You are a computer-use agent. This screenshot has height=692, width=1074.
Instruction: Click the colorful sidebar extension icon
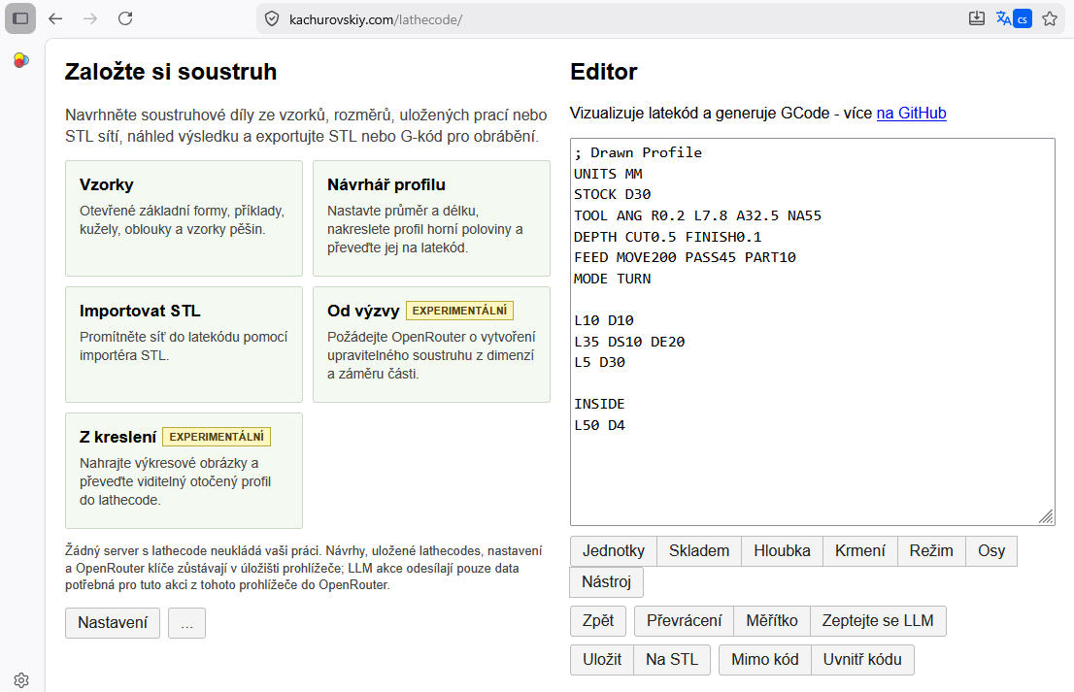(x=21, y=60)
